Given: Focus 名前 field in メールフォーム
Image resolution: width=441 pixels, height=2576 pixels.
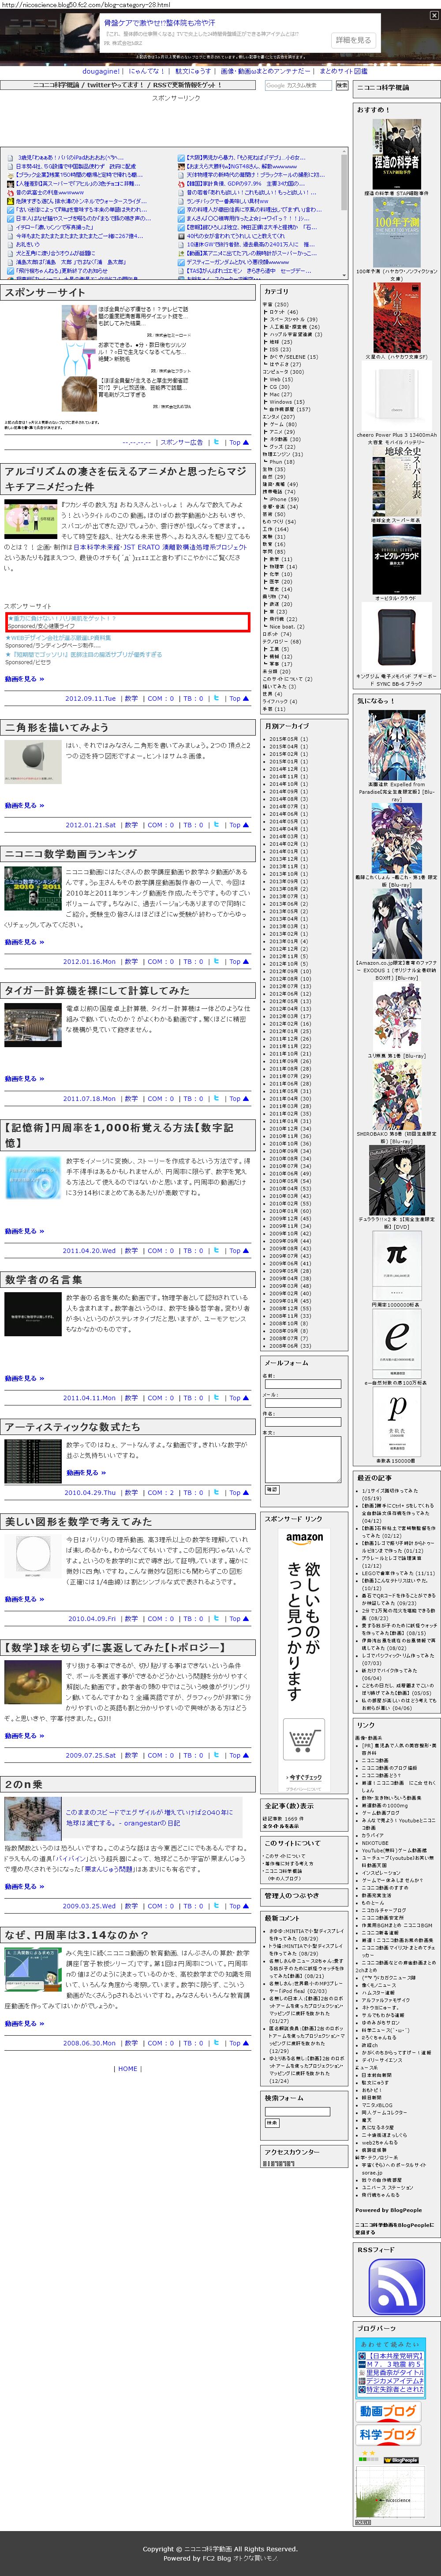Looking at the screenshot, I should (302, 1384).
